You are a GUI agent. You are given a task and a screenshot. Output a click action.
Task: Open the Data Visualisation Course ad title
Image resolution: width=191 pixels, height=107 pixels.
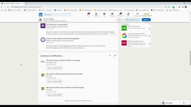tap(135, 41)
